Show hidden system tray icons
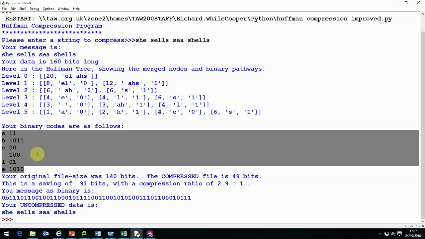This screenshot has width=425, height=239. 380,234
